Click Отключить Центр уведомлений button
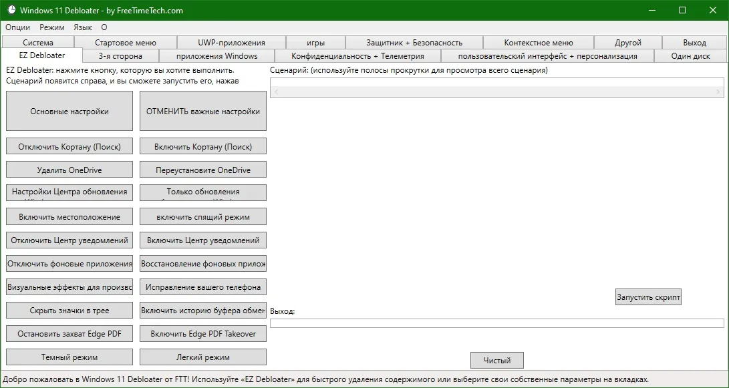 [x=69, y=240]
